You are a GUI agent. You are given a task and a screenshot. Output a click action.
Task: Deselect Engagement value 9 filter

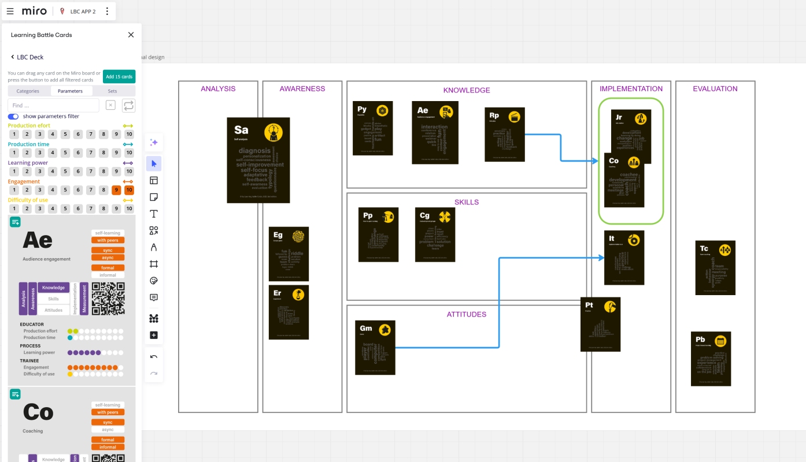tap(116, 190)
